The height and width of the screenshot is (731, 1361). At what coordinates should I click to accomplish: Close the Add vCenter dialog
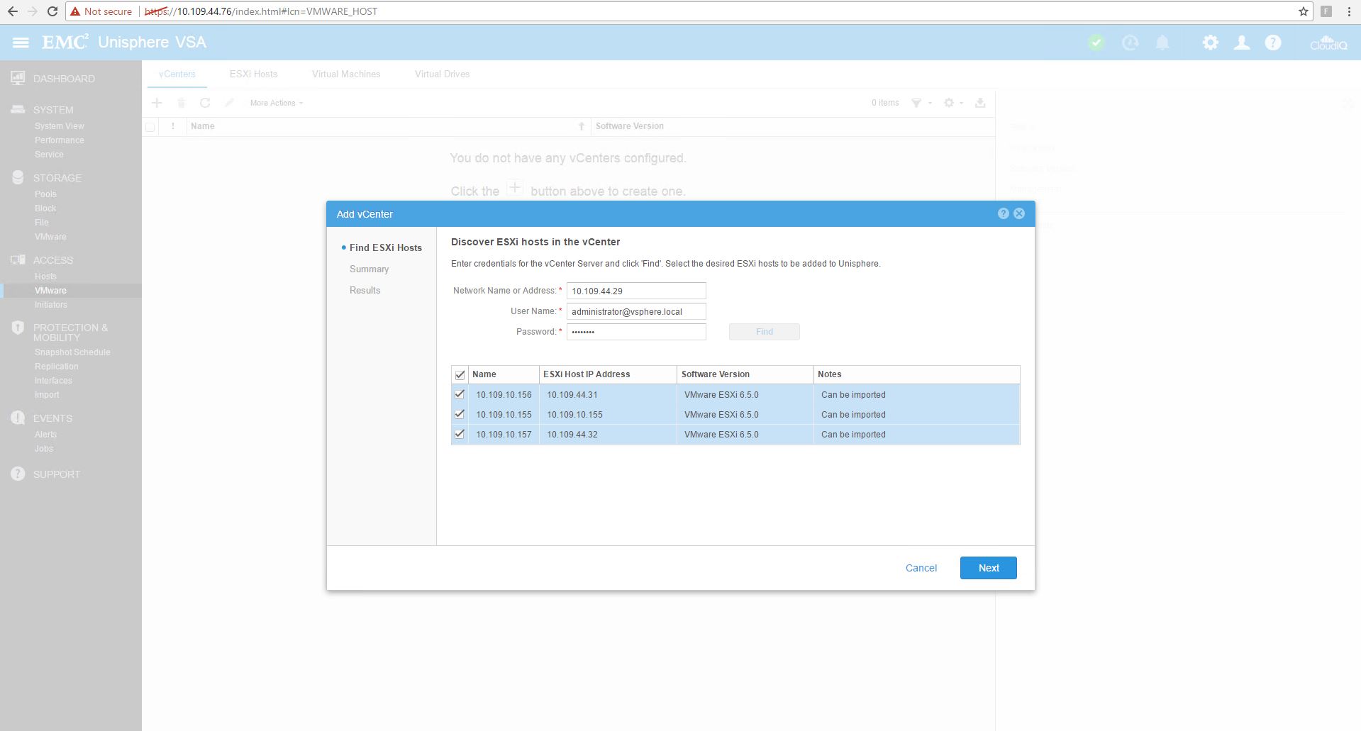tap(1019, 213)
